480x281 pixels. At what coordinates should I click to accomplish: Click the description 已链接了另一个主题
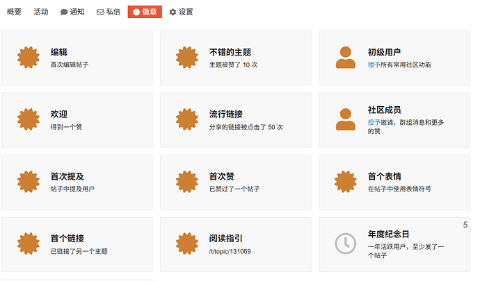79,251
